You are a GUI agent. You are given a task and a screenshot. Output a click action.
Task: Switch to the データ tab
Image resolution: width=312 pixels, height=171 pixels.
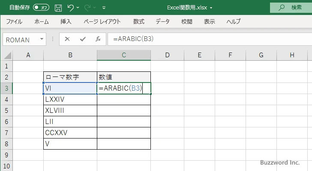point(162,21)
